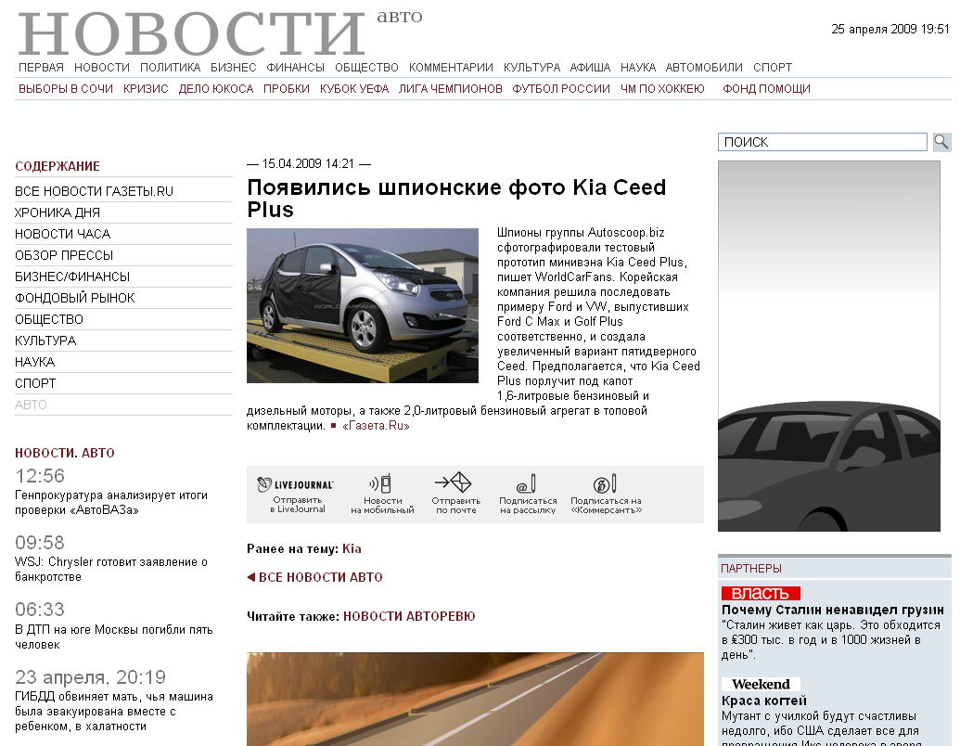This screenshot has height=746, width=960.
Task: Open the ФУТБОЛ РОССИИ topic
Action: click(x=561, y=89)
